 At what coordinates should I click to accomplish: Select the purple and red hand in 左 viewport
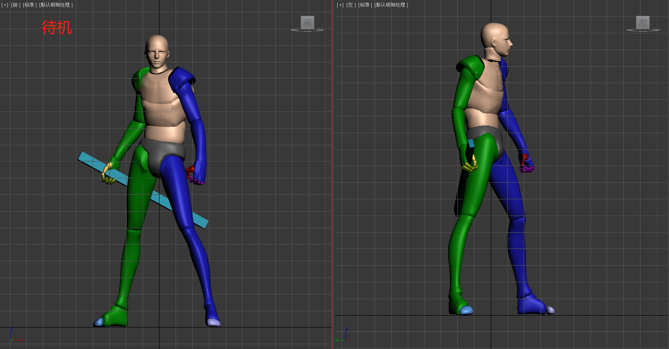pos(526,163)
